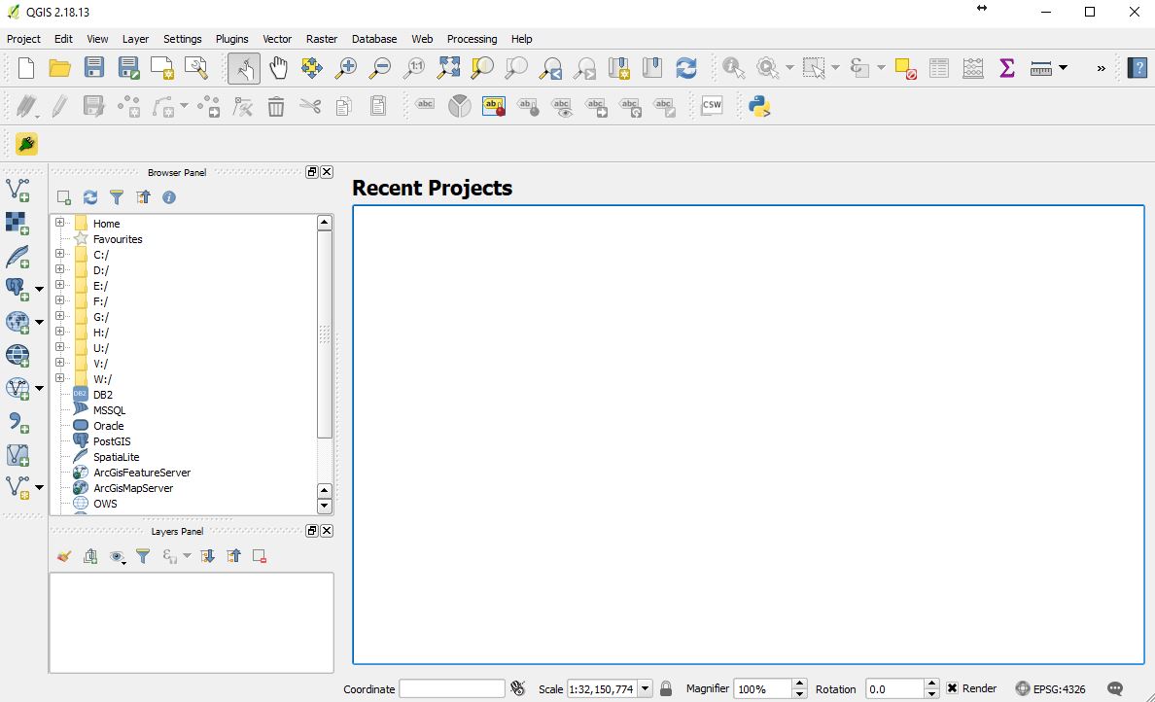Open an existing project via the folder icon
This screenshot has height=702, width=1155.
point(59,68)
